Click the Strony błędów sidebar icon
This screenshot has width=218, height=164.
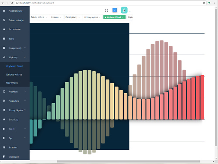pos(4,110)
